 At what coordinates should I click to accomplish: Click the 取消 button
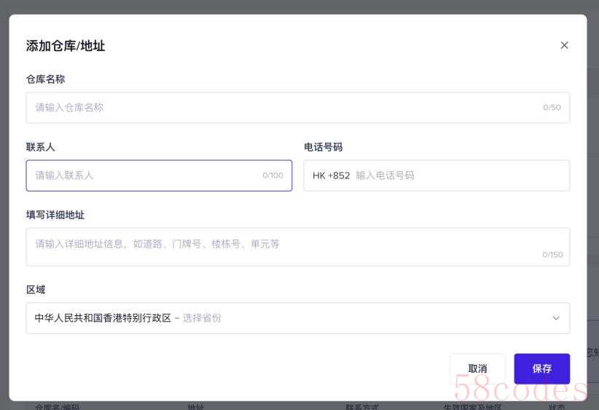[477, 368]
